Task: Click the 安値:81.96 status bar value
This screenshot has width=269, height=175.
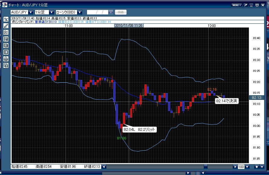Action: pos(68,167)
